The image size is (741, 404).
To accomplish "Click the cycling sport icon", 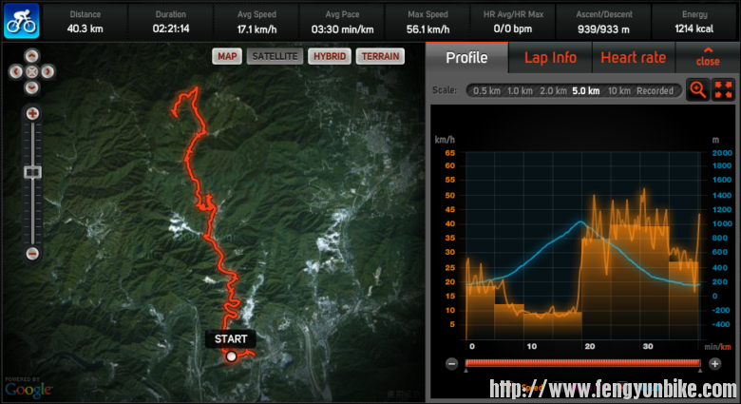I will [x=21, y=21].
